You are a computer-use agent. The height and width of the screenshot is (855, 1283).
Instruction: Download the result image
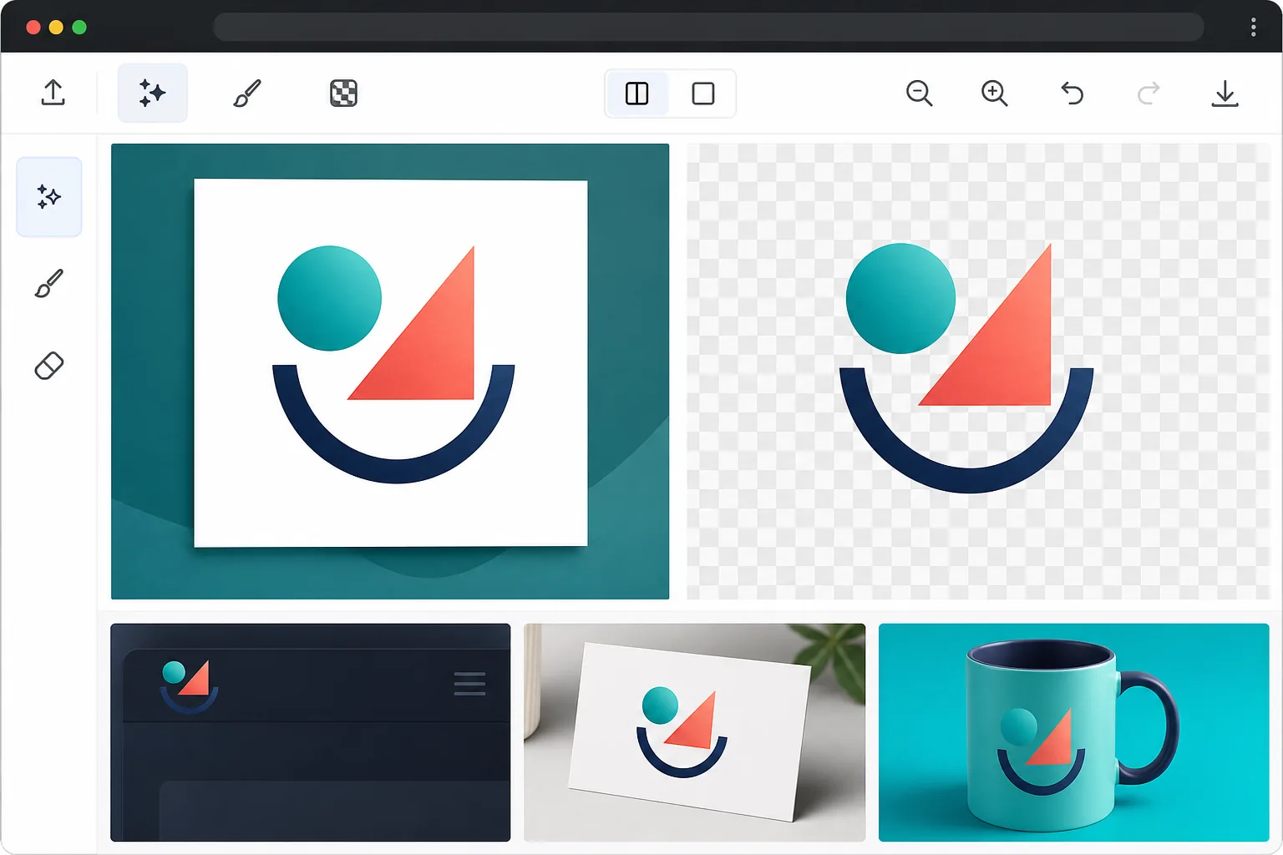1225,93
